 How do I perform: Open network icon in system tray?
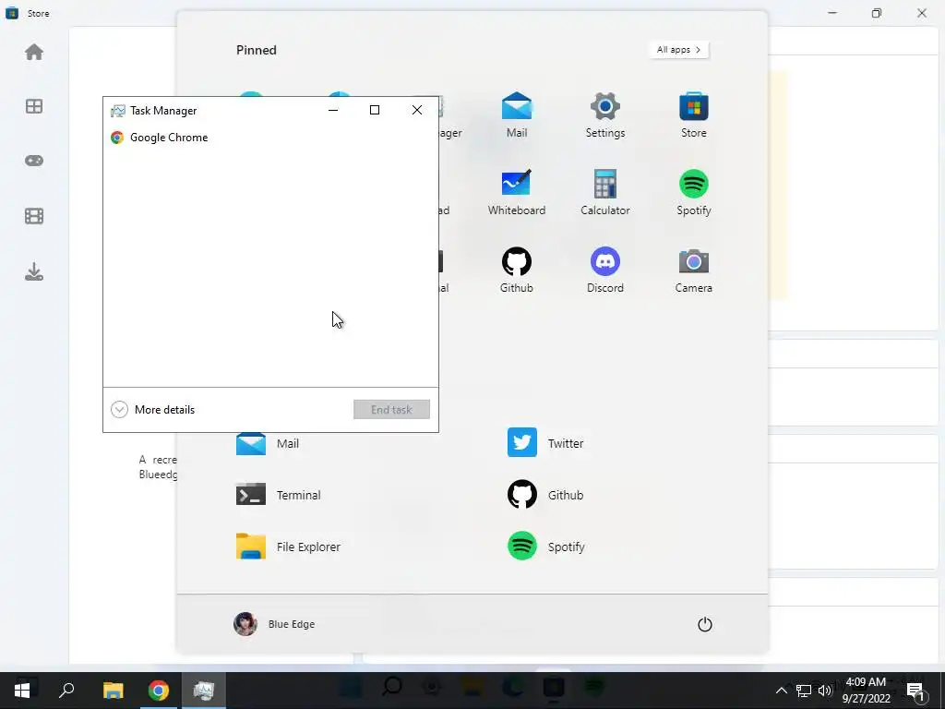point(804,691)
